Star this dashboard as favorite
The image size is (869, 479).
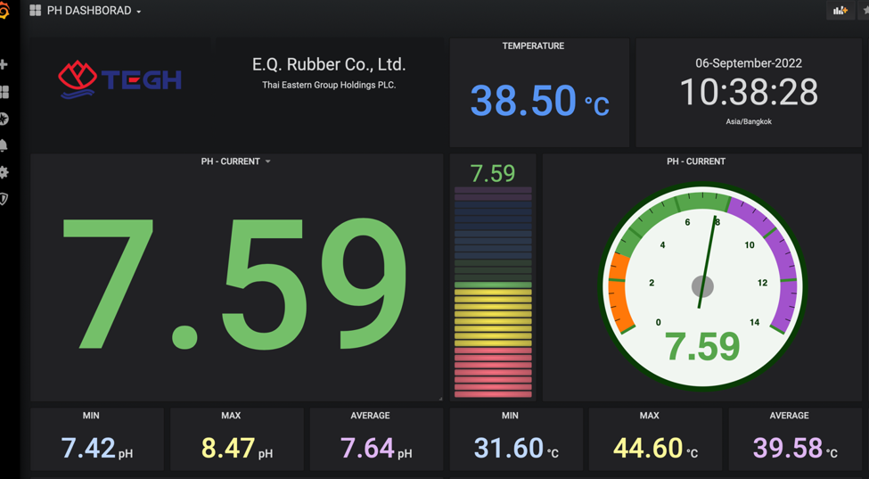click(865, 11)
